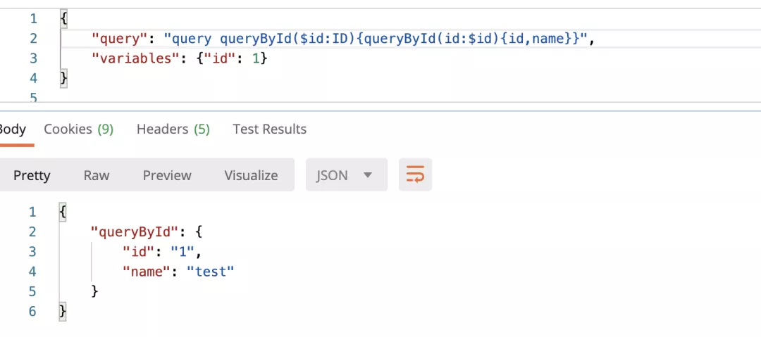761x337 pixels.
Task: Click the closing brace on response line 6
Action: (x=63, y=310)
